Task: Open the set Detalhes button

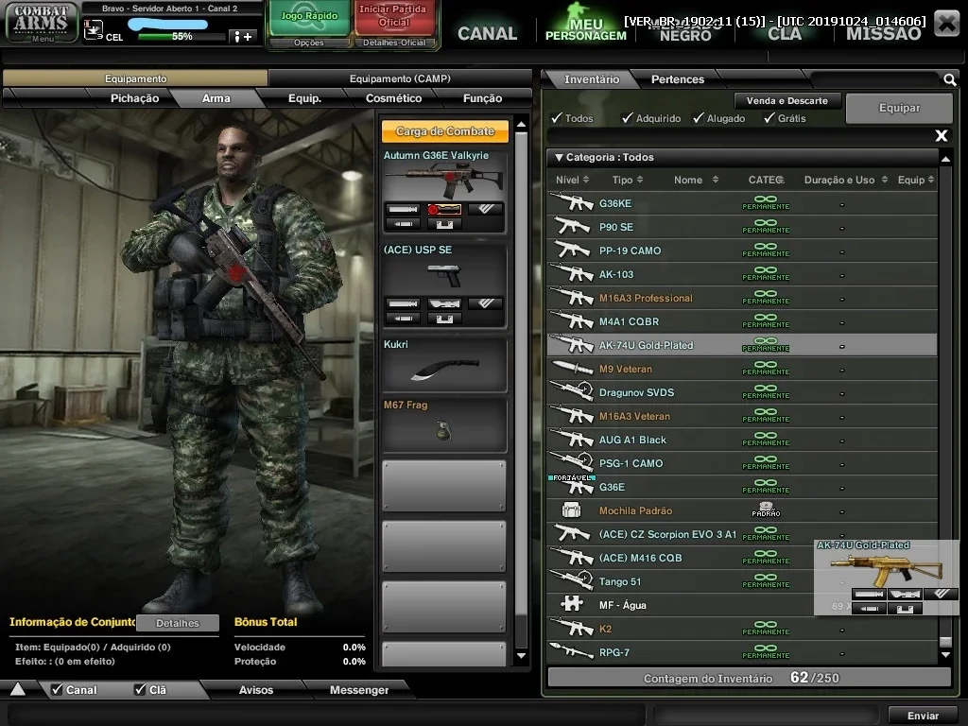Action: pos(177,623)
